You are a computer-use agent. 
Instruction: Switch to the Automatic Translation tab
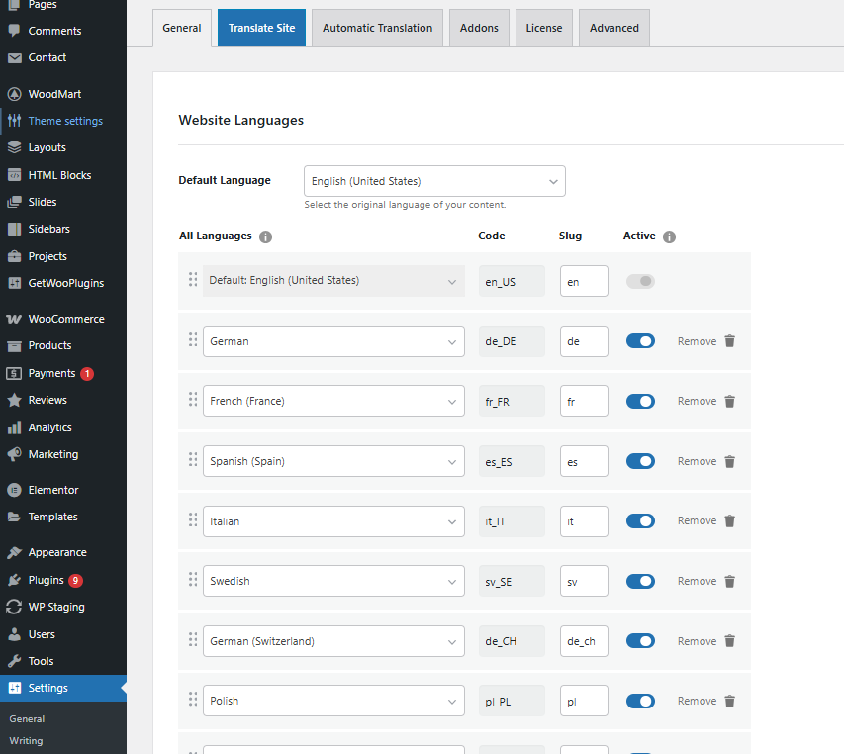point(377,28)
